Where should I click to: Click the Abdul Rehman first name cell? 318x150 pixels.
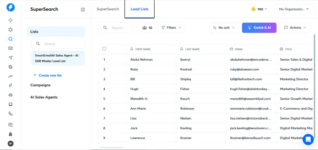[151, 60]
